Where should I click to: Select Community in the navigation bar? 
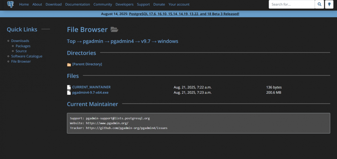(103, 4)
